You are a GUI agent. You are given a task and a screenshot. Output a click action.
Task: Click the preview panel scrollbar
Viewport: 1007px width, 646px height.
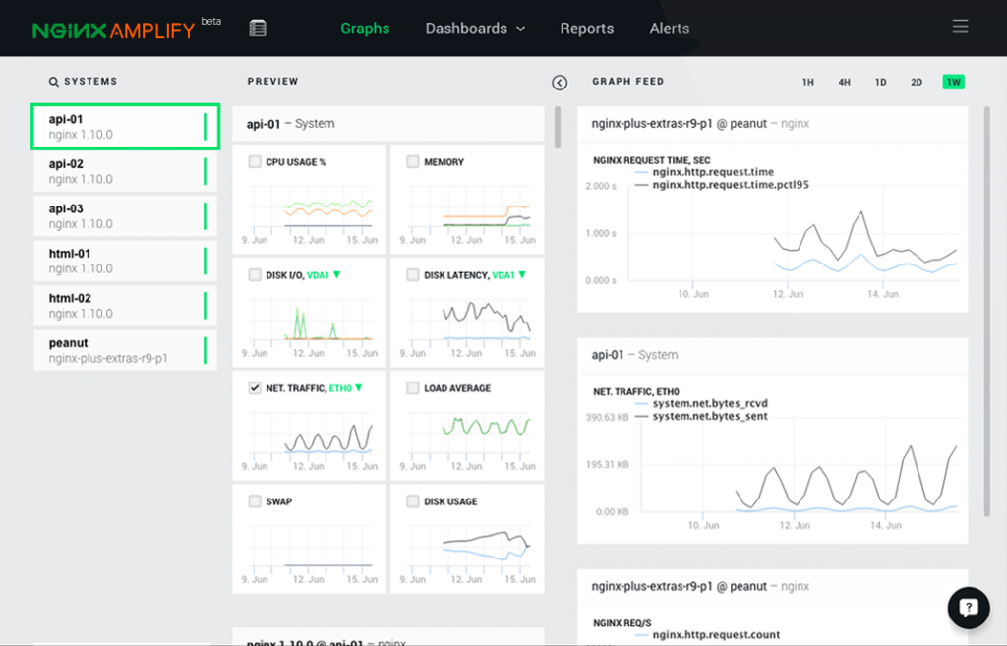pos(558,127)
